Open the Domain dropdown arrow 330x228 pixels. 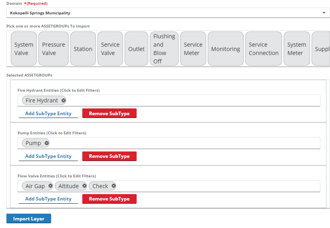324,13
